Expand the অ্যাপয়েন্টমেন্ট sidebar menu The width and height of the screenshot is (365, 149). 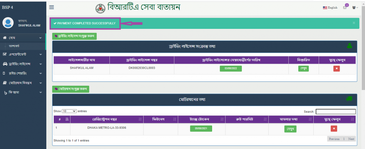coord(22,54)
